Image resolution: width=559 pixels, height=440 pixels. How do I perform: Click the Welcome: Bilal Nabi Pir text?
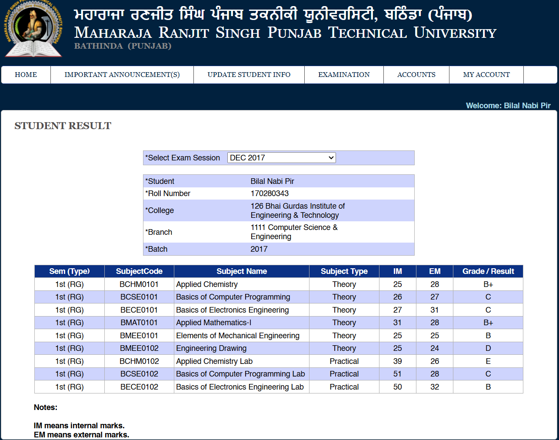(x=508, y=106)
